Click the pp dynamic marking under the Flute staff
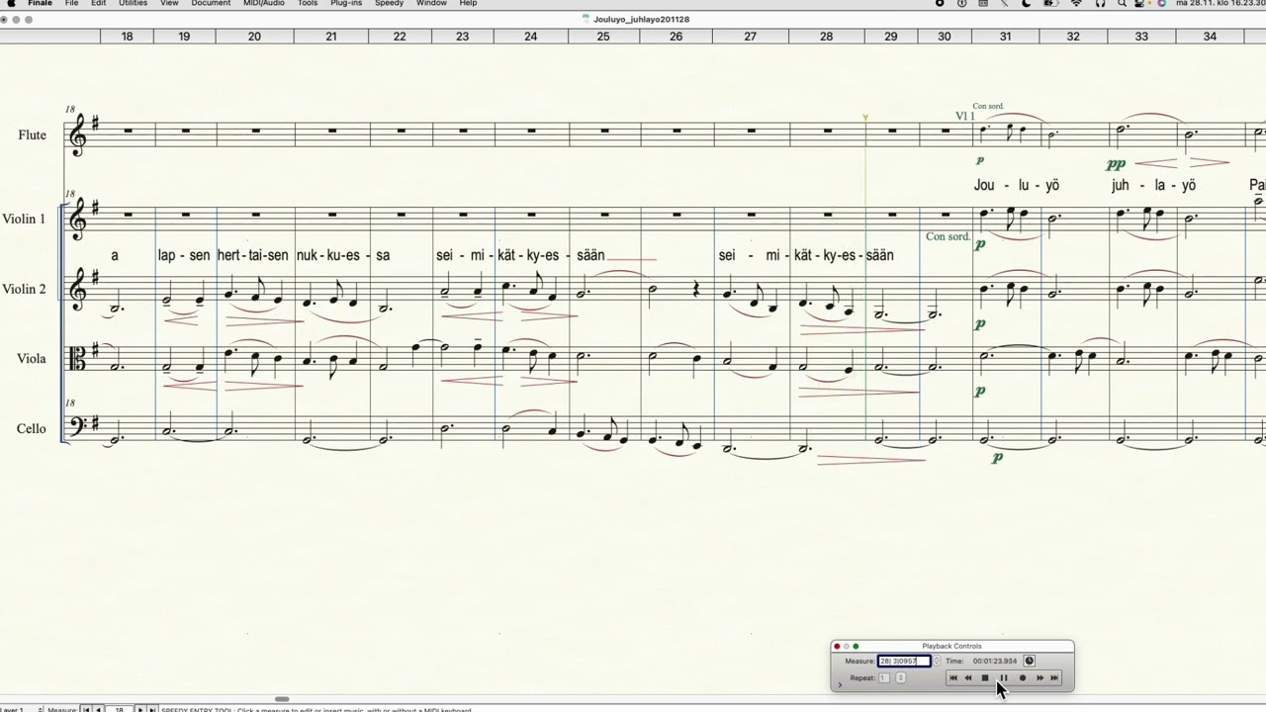The width and height of the screenshot is (1266, 712). (1117, 164)
